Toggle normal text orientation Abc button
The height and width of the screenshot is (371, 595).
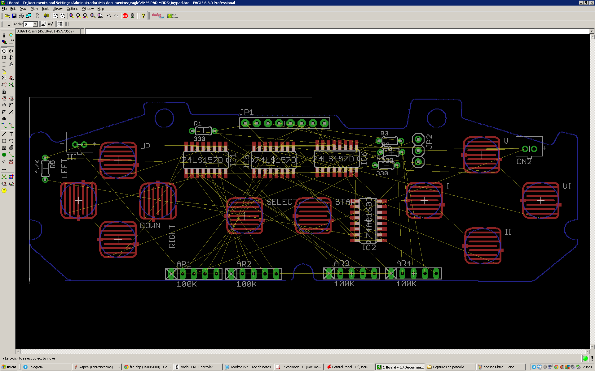pos(44,24)
